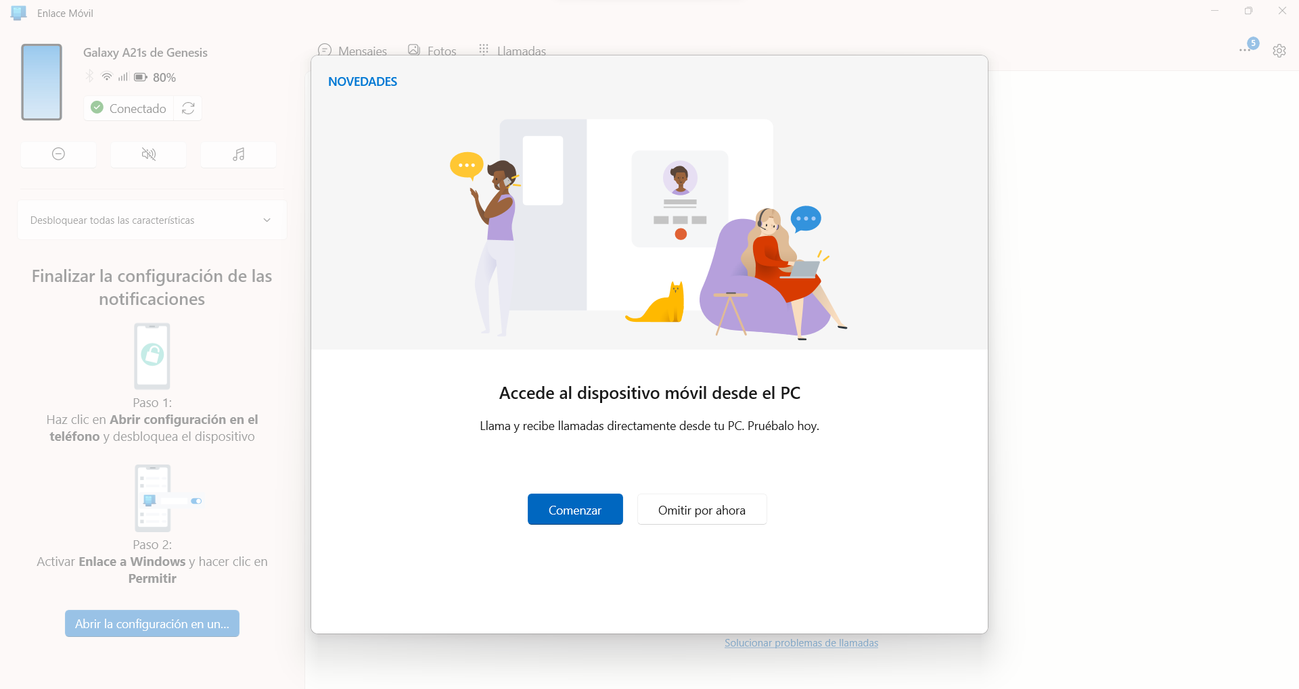Screen dimensions: 1299x689
Task: Click Abrir la configuración en un... button
Action: click(x=152, y=623)
